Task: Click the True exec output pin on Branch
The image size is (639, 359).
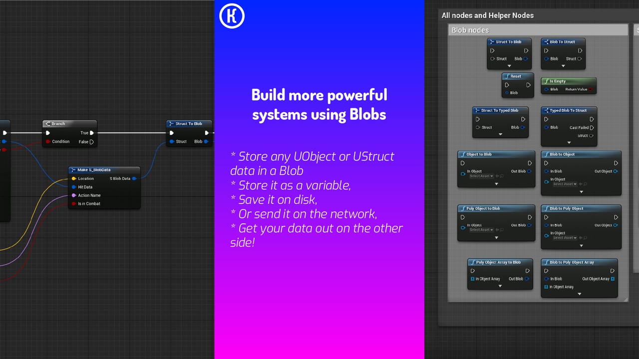Action: coord(92,133)
